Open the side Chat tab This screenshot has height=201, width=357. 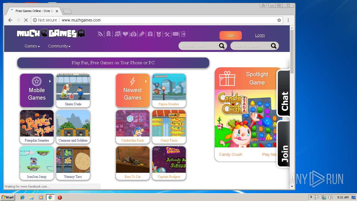[283, 93]
